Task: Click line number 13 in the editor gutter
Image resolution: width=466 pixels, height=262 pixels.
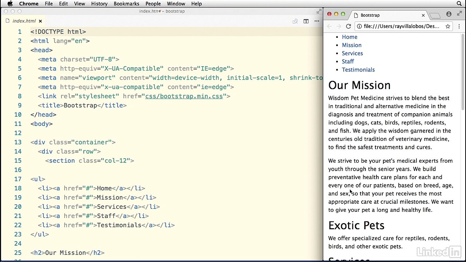Action: tap(18, 142)
